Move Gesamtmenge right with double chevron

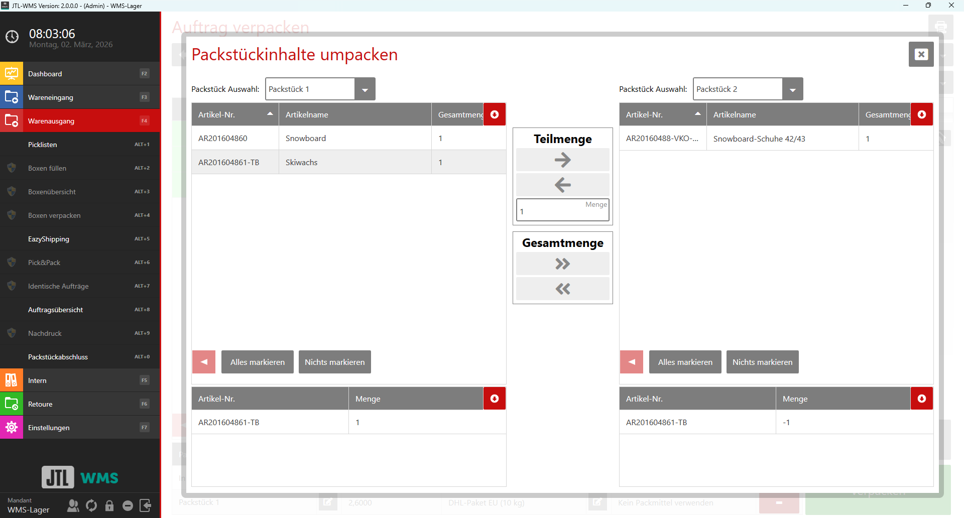562,264
